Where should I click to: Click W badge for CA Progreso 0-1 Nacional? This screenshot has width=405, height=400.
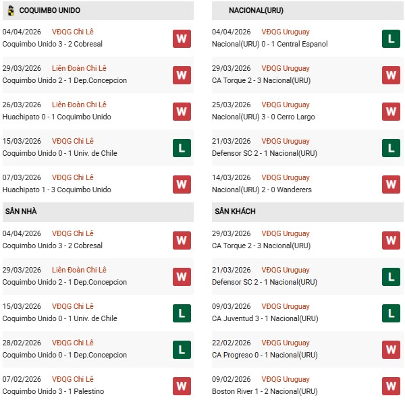tap(391, 349)
